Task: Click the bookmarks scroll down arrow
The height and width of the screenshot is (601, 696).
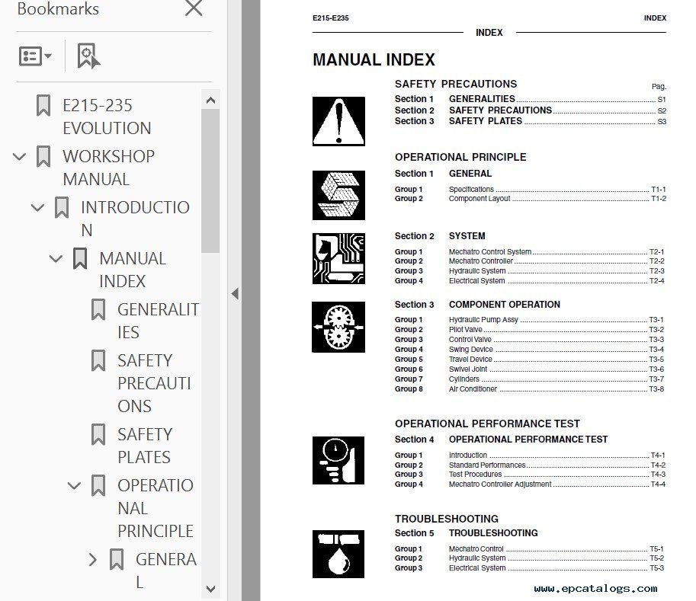Action: coord(211,589)
